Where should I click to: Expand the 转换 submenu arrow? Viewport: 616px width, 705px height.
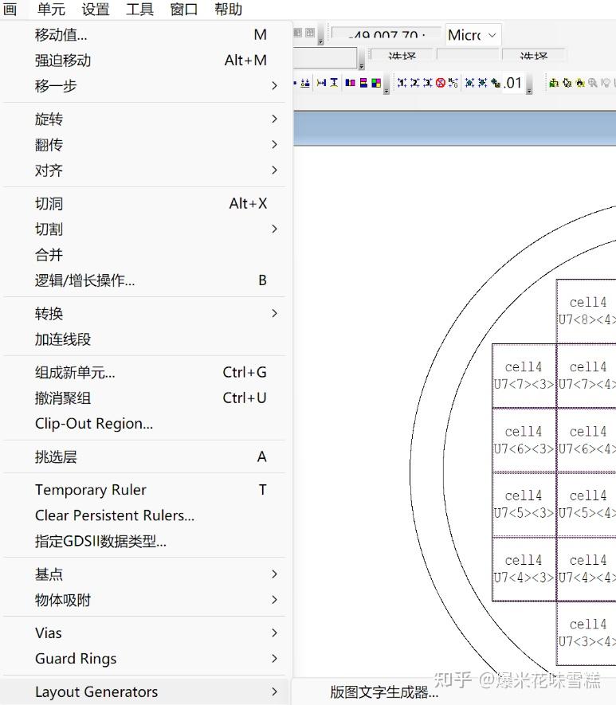pyautogui.click(x=274, y=313)
